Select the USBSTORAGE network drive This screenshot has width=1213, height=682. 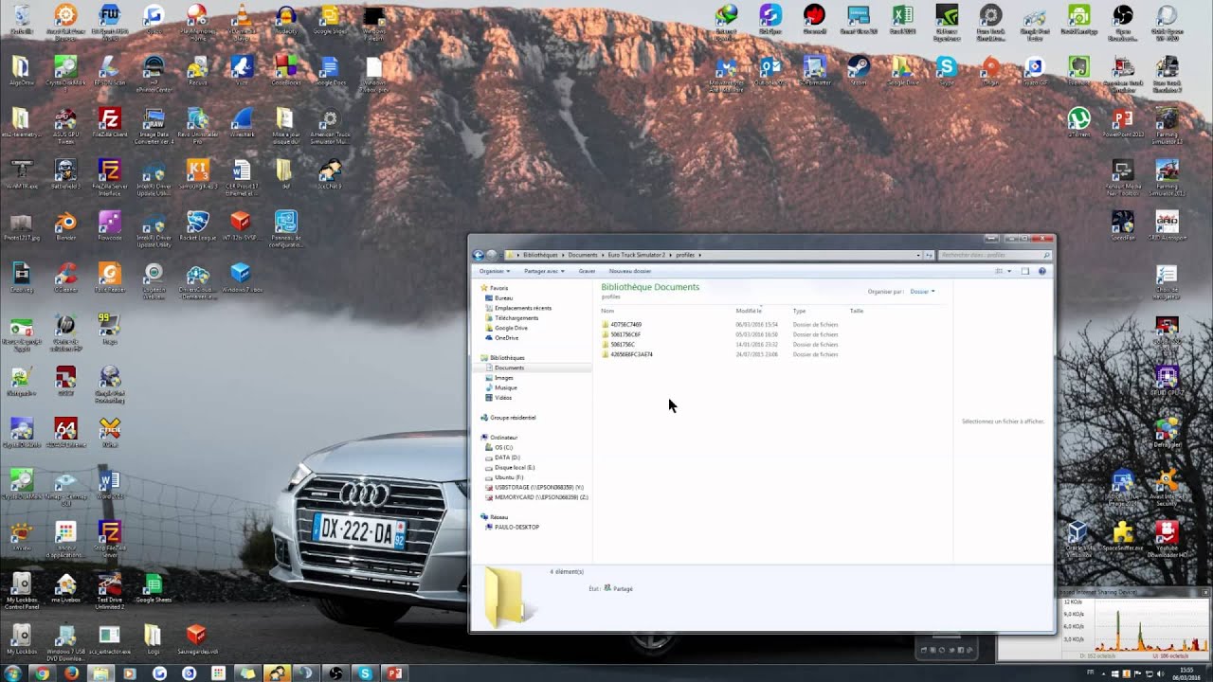(535, 487)
